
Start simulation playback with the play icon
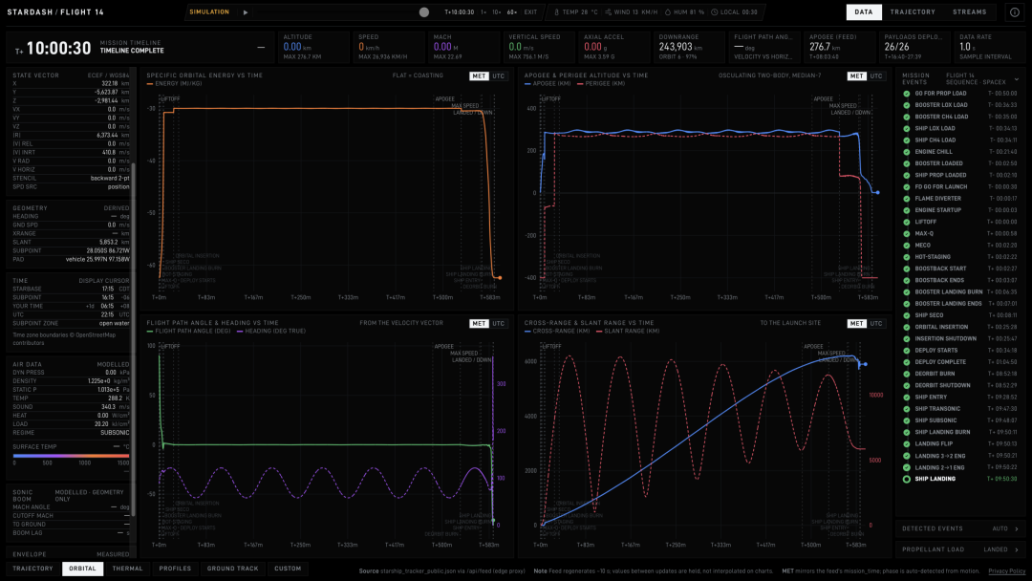point(246,11)
